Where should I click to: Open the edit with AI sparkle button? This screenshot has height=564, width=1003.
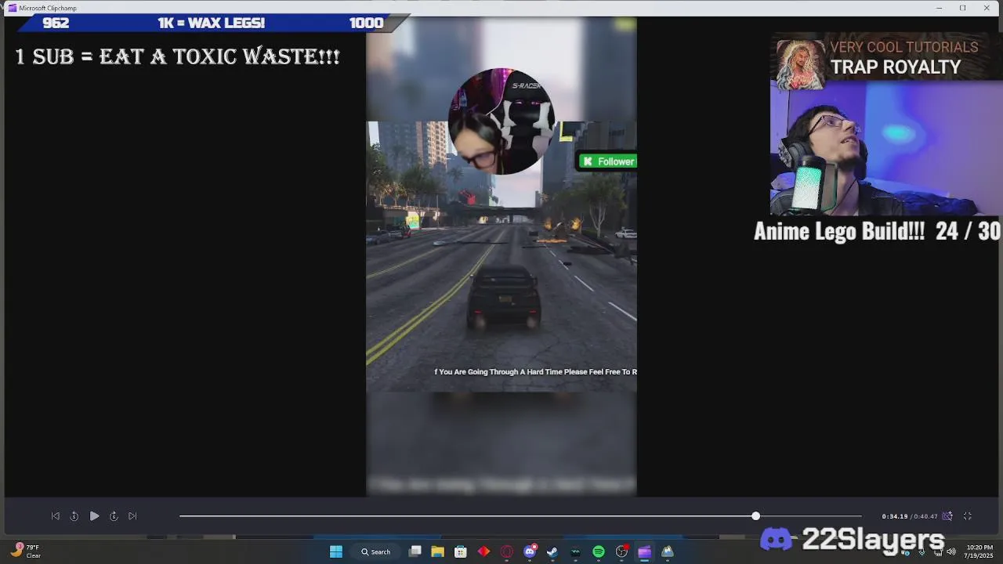(x=947, y=516)
